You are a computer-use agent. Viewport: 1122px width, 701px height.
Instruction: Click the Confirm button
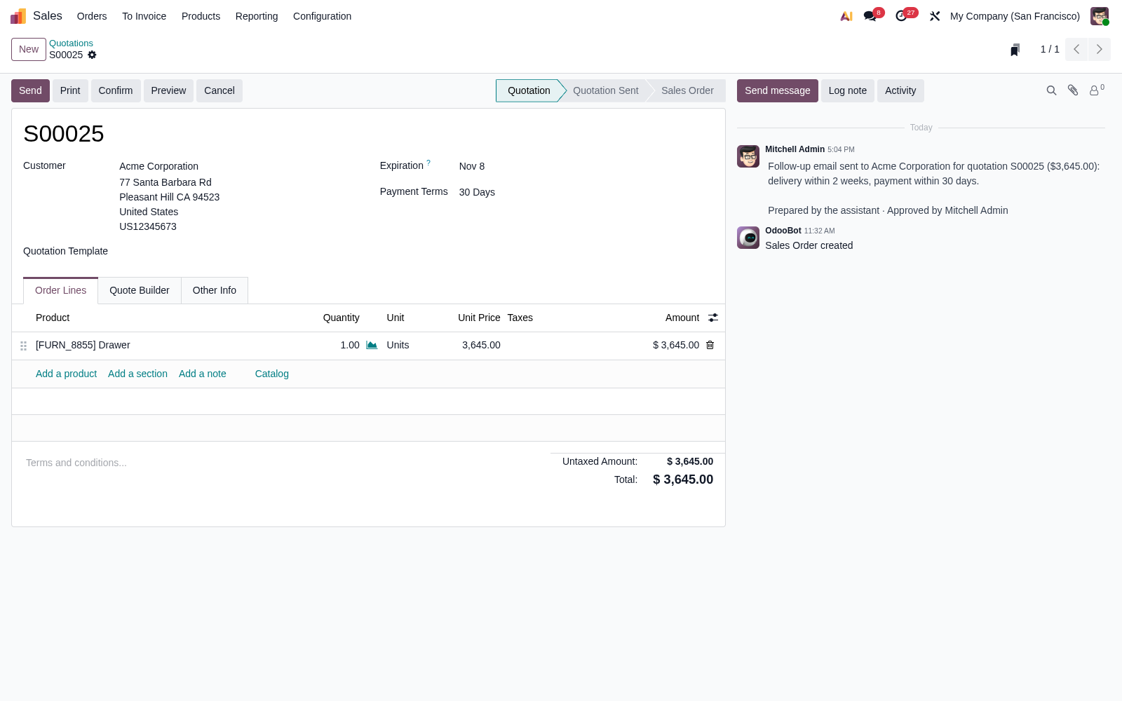click(116, 90)
